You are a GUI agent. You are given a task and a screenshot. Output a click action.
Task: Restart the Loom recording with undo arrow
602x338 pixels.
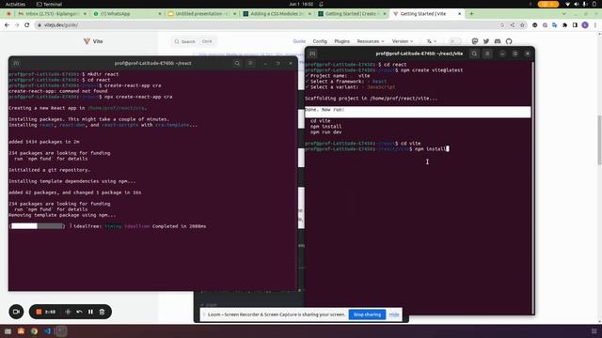(79, 312)
